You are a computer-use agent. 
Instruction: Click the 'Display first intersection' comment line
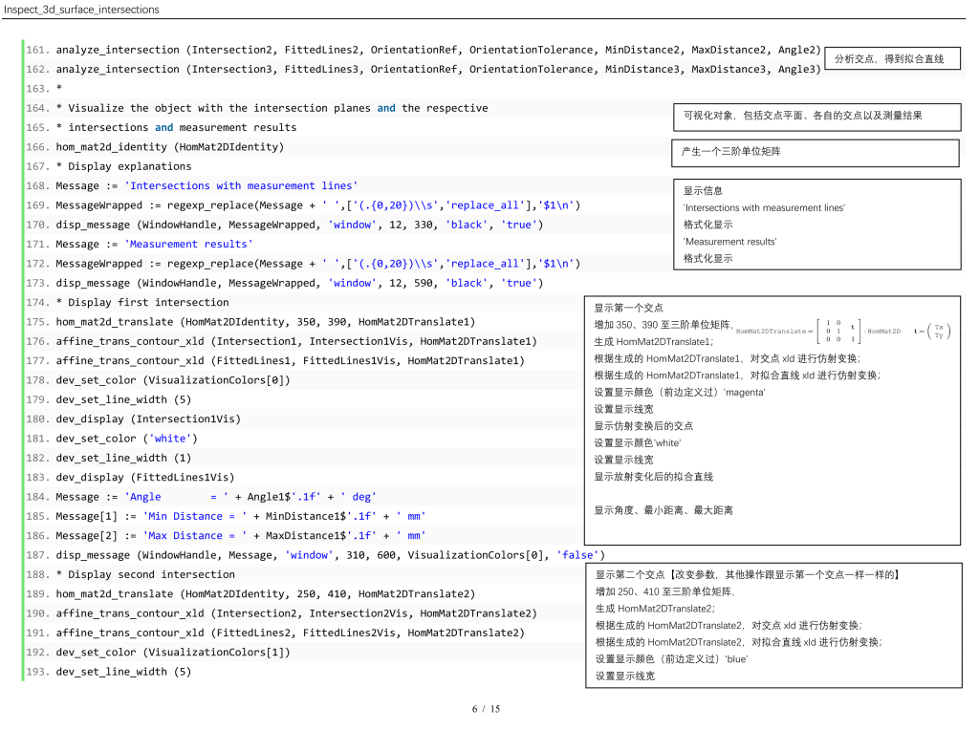pos(142,302)
